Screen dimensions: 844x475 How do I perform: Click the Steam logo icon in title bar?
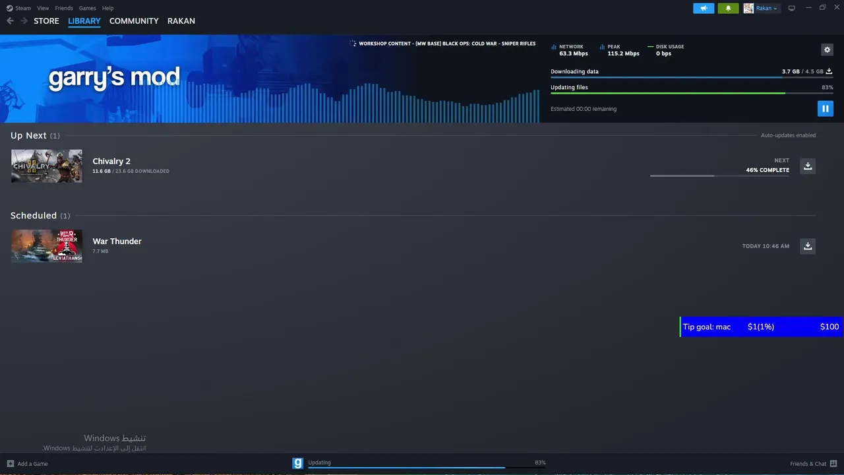pyautogui.click(x=9, y=8)
